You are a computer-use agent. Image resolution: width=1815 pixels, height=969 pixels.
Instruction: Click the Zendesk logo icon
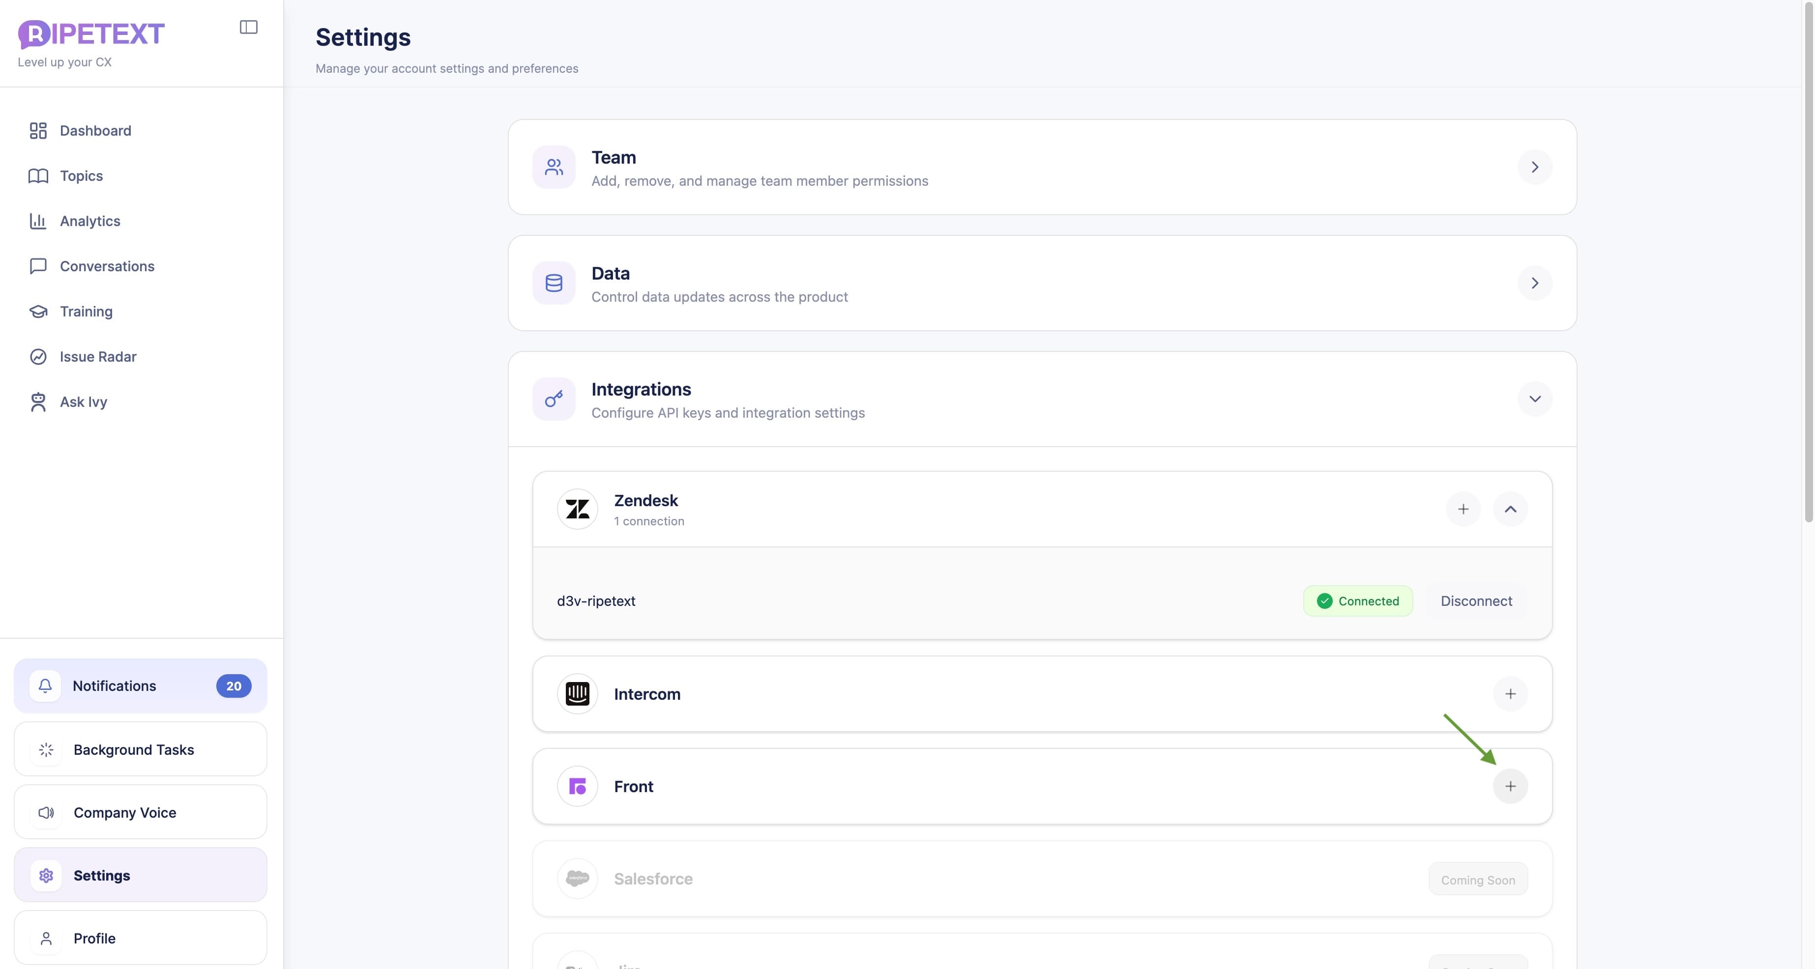pyautogui.click(x=577, y=509)
